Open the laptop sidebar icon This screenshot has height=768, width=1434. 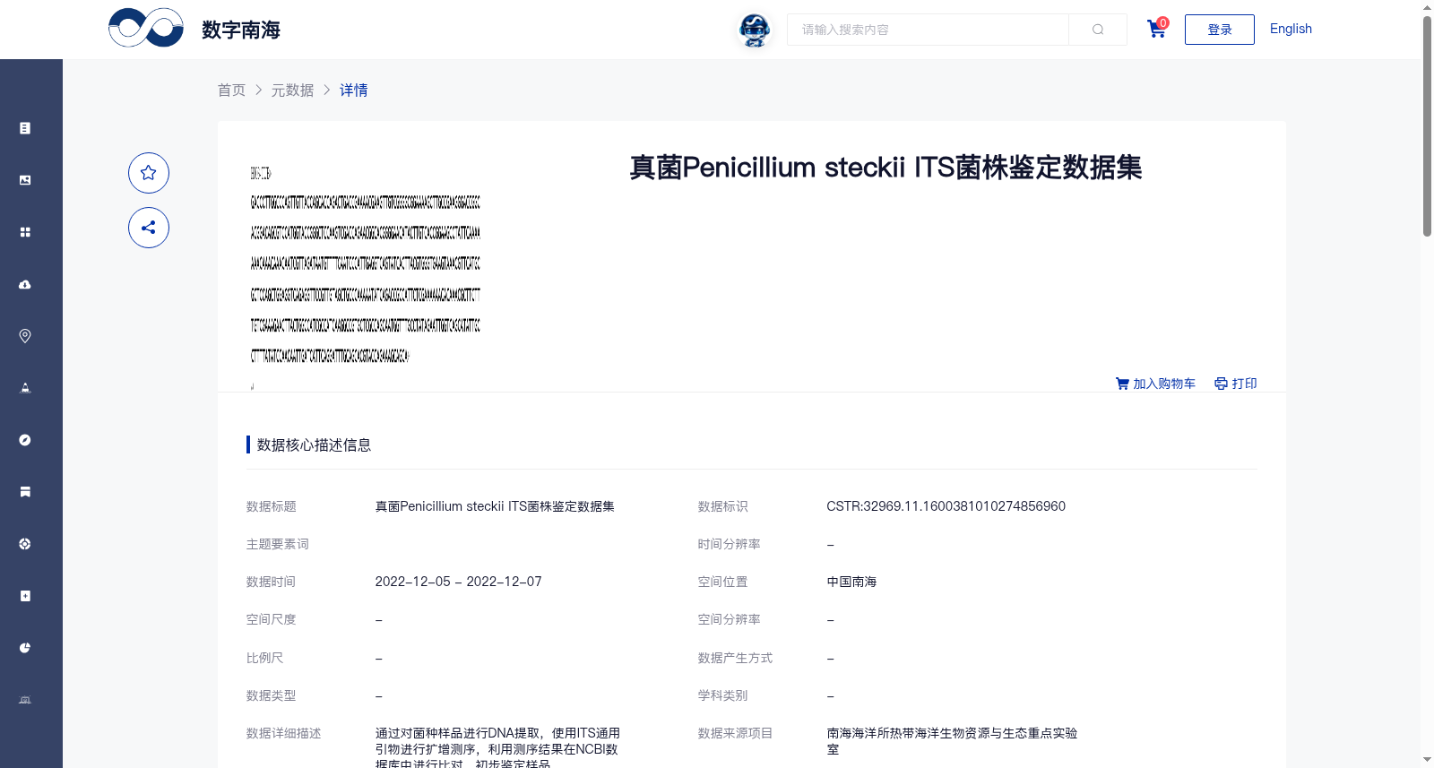point(25,700)
